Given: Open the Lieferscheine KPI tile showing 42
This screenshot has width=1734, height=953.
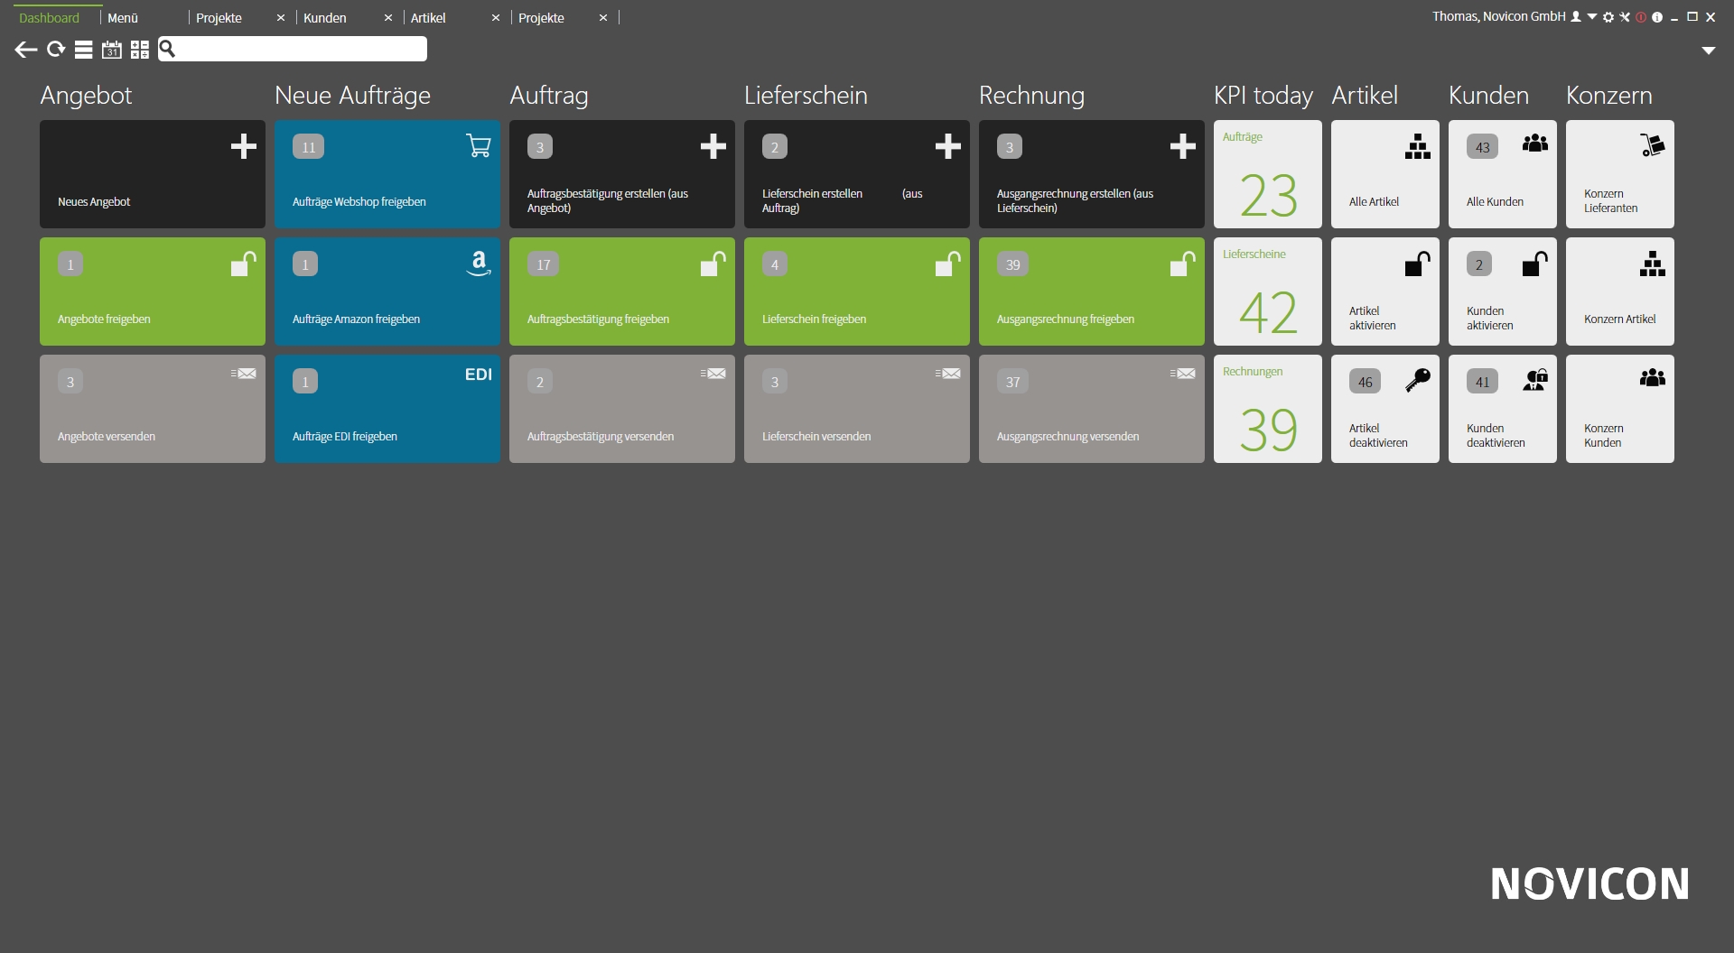Looking at the screenshot, I should (x=1268, y=291).
